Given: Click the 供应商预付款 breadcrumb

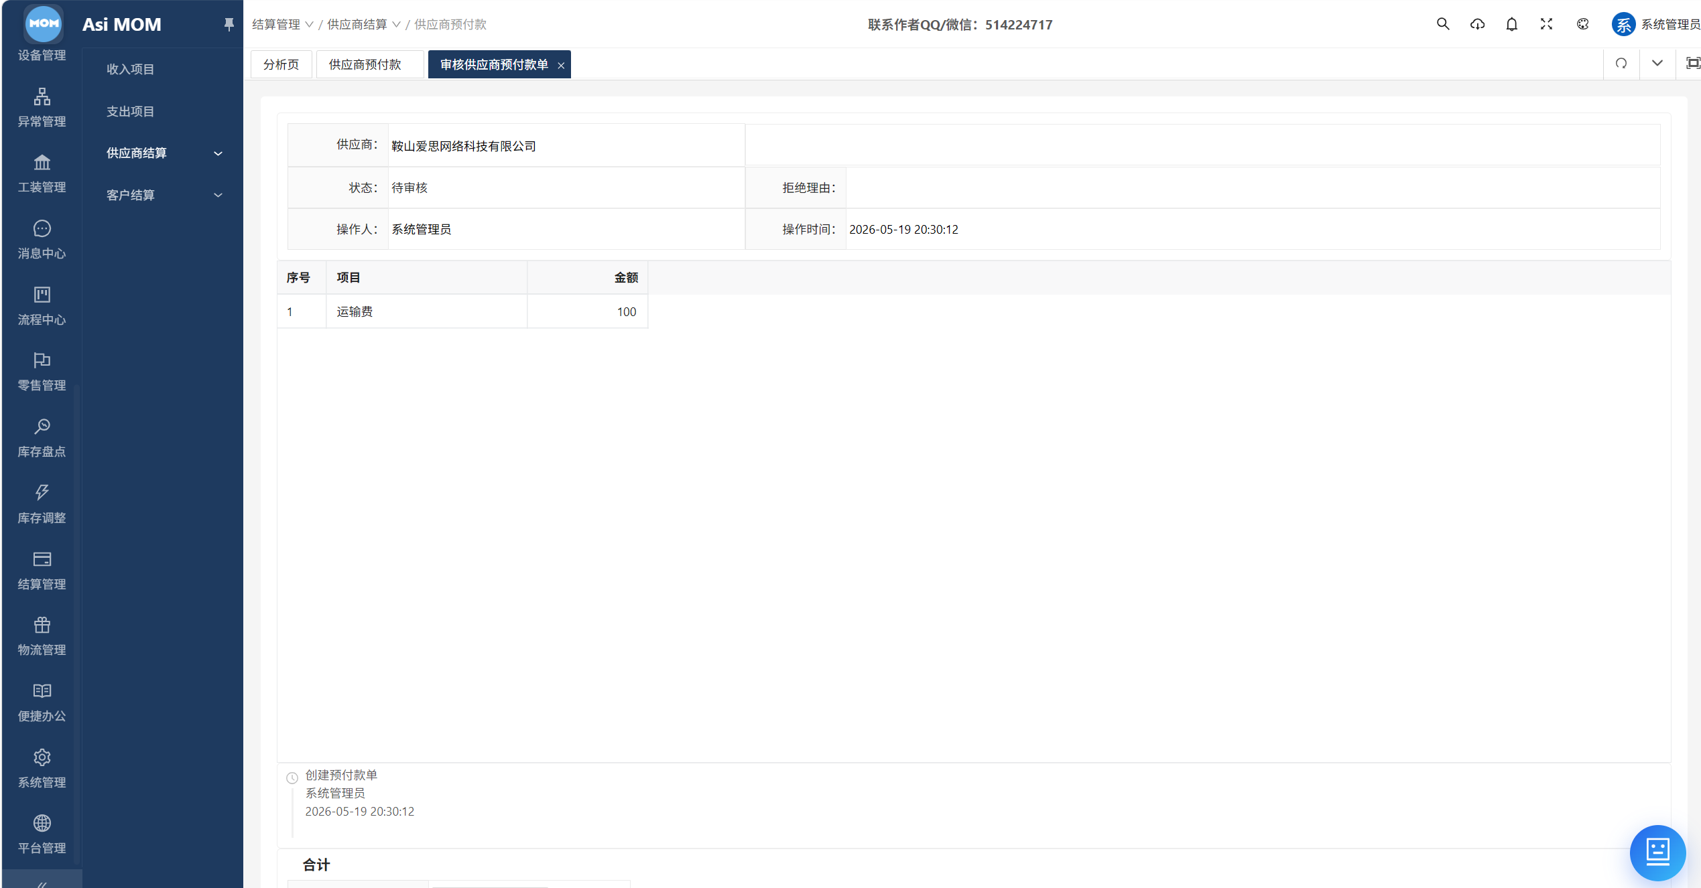Looking at the screenshot, I should click(450, 25).
